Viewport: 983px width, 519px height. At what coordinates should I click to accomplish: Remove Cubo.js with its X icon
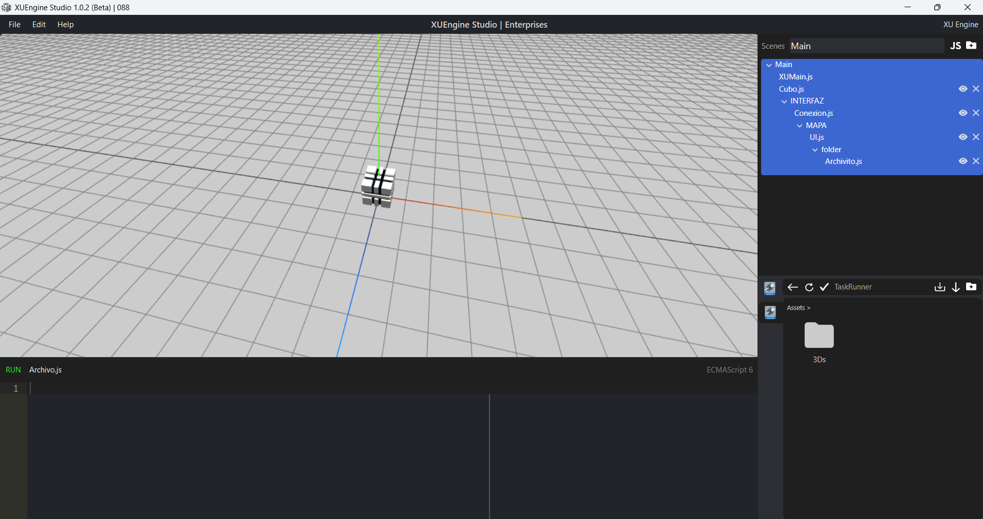(976, 89)
